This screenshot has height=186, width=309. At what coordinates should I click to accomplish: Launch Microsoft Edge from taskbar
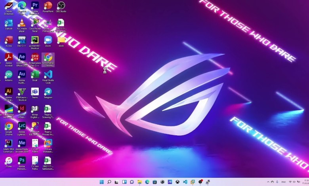(147, 182)
